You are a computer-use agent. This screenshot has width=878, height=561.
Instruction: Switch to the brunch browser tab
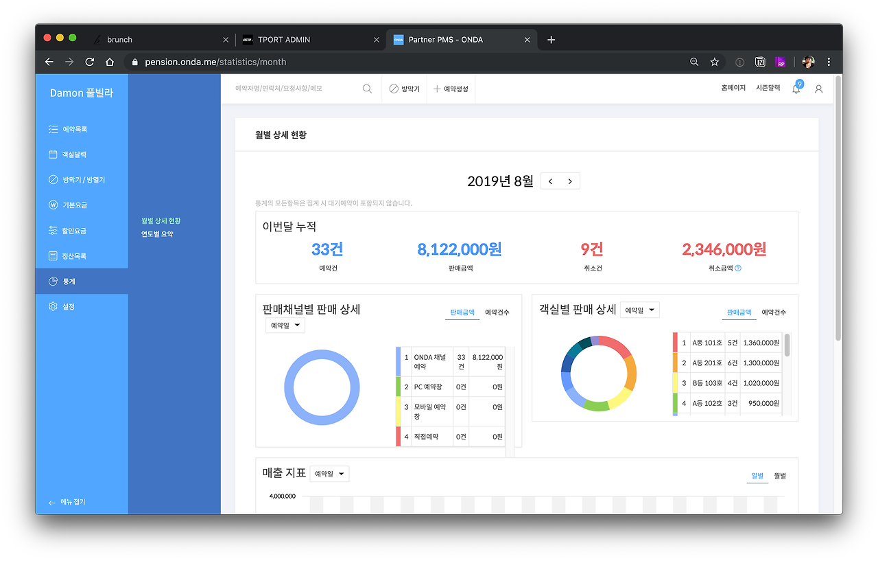tap(161, 40)
